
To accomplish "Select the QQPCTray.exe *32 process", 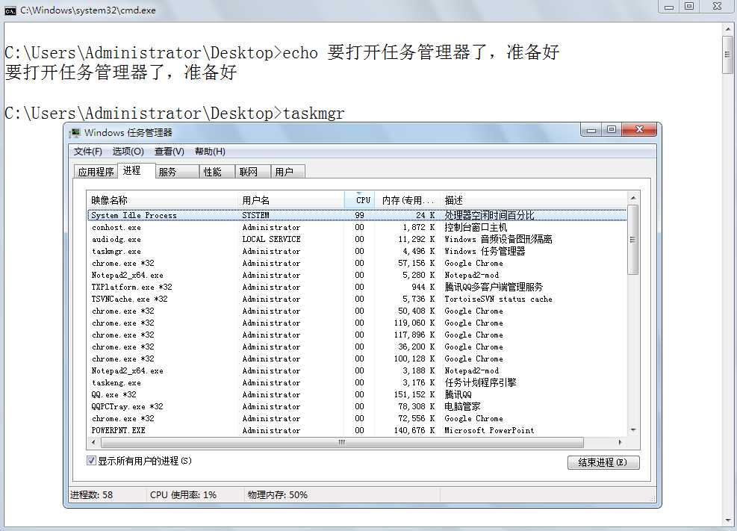I will (357, 406).
